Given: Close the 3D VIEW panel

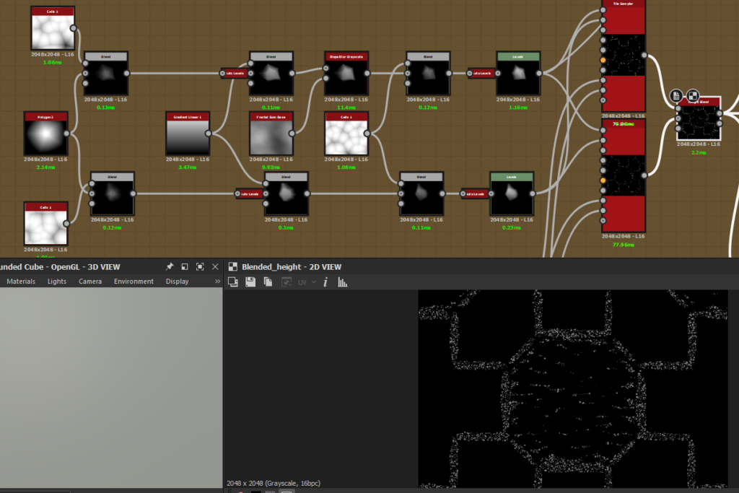Looking at the screenshot, I should pos(215,267).
